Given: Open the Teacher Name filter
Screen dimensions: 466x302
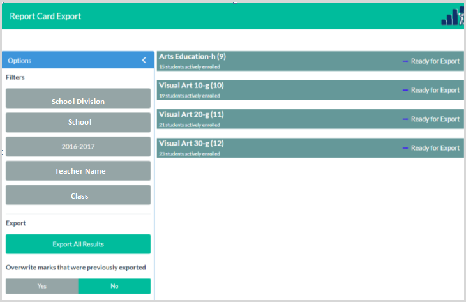Looking at the screenshot, I should pos(78,171).
